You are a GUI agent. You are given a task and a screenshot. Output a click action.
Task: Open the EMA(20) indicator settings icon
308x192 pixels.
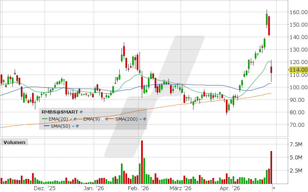(x=75, y=119)
